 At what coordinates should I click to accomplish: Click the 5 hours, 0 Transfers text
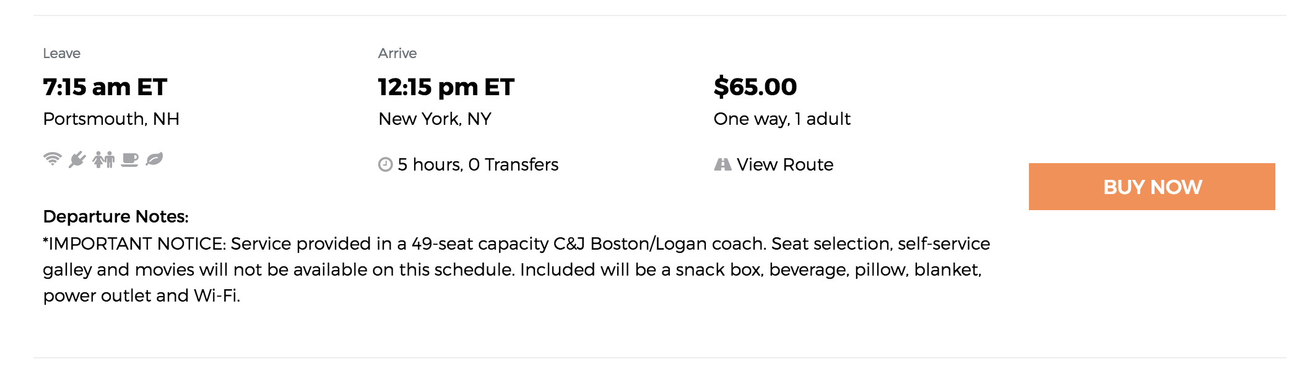click(x=478, y=164)
